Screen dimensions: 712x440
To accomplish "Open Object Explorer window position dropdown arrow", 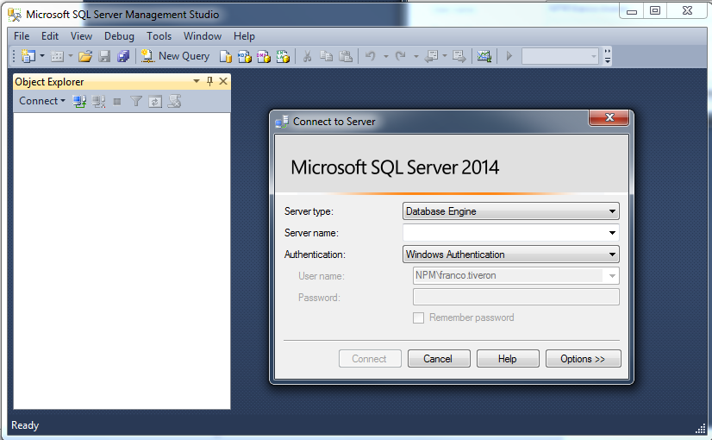I will tap(197, 81).
